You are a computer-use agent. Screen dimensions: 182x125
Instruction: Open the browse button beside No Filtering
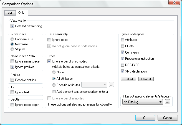pos(167,102)
